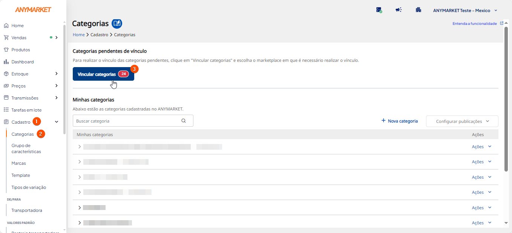Screen dimensions: 512x233
Task: Click the sidebar vertical scrollbar
Action: pos(64,79)
